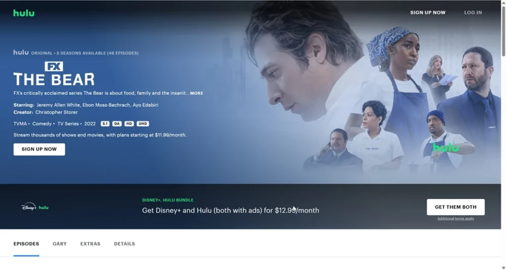Click the Disney+ Hulu bundle logo

coord(35,207)
